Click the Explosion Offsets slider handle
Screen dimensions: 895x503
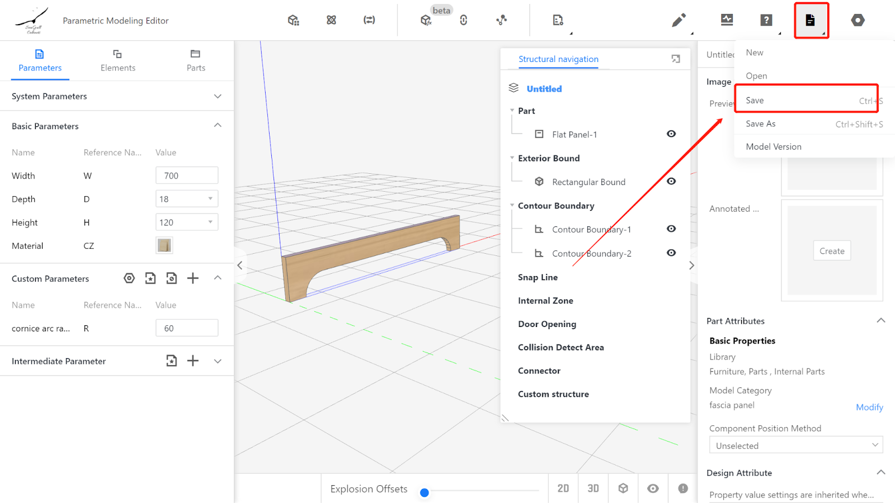point(425,492)
